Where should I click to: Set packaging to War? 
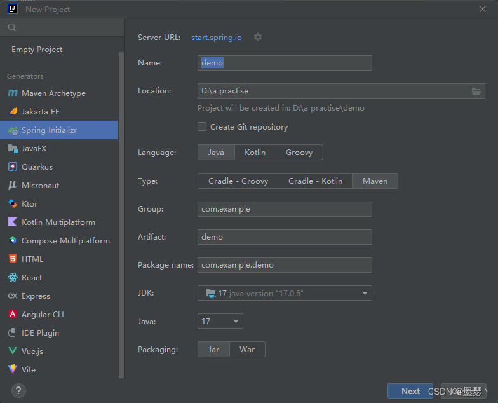coord(247,350)
